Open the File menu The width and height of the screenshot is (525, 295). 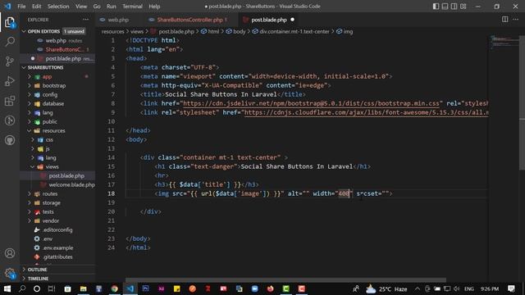(21, 7)
